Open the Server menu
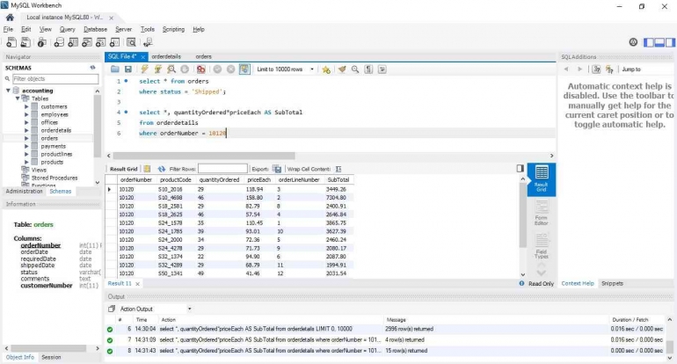 click(123, 29)
